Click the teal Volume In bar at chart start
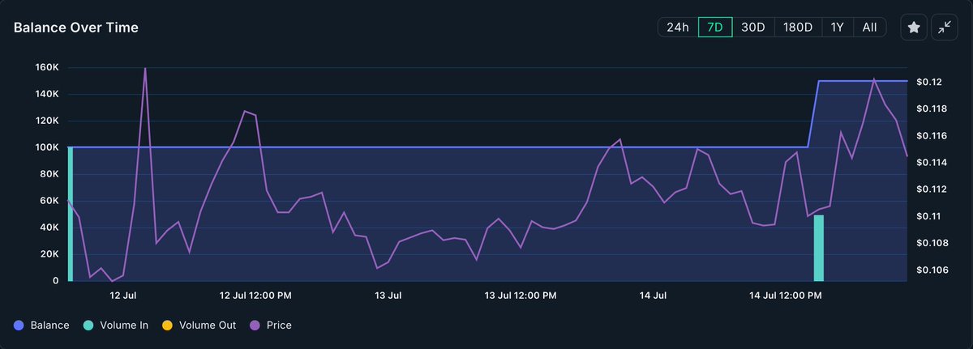The width and height of the screenshot is (973, 349). pos(71,214)
